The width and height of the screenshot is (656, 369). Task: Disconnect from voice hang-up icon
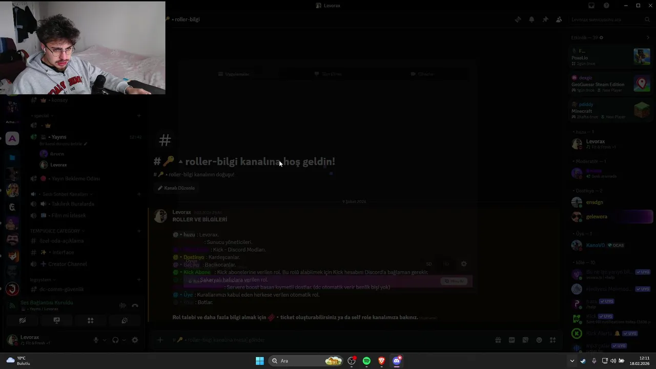[x=135, y=305]
